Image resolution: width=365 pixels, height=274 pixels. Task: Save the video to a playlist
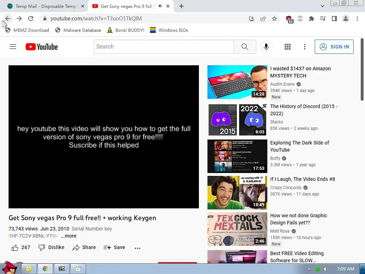point(114,248)
